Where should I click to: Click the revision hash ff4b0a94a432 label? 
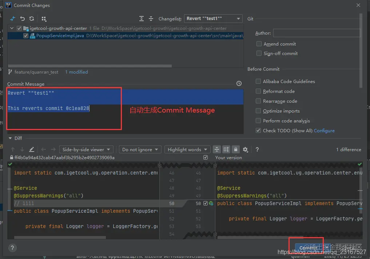[x=64, y=157]
